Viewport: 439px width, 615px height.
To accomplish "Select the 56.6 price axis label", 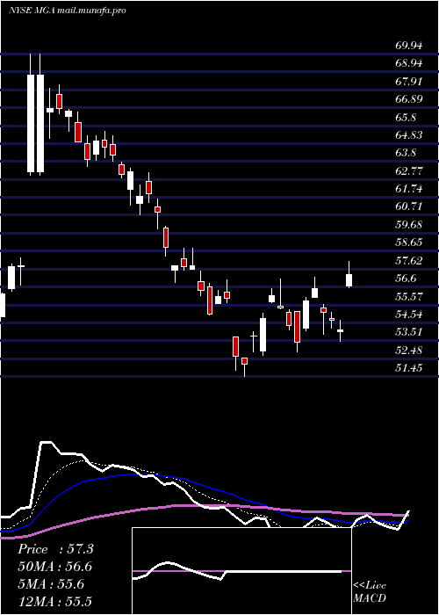I will click(x=406, y=279).
